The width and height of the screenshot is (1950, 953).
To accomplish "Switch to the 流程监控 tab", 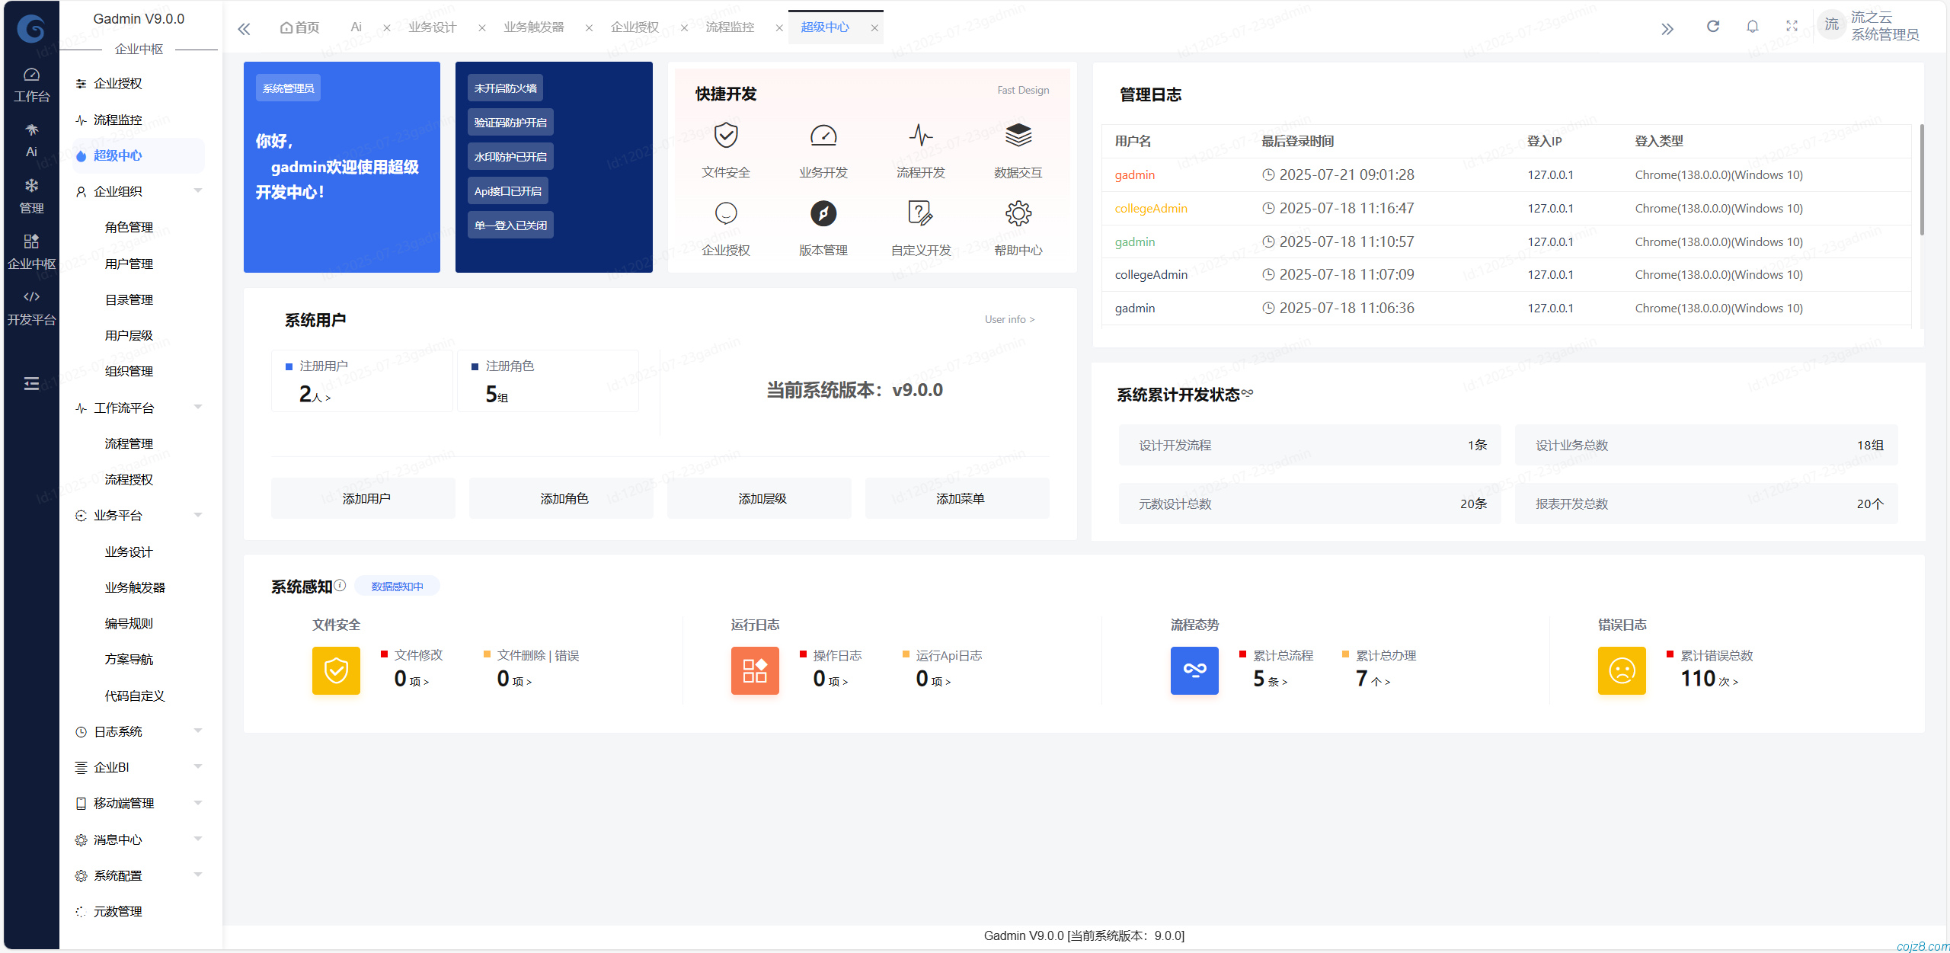I will point(729,27).
